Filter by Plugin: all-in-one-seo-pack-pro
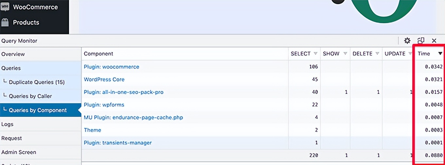445x165 pixels. click(123, 92)
